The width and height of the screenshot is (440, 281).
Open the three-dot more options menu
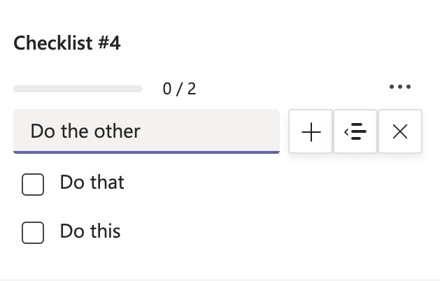pyautogui.click(x=400, y=87)
